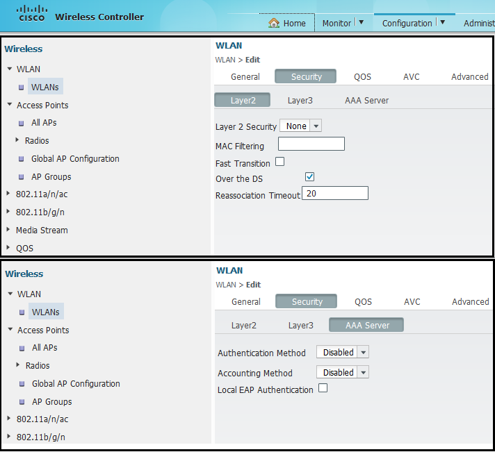Click the Reassociation Timeout field
Image resolution: width=495 pixels, height=452 pixels.
click(x=334, y=194)
